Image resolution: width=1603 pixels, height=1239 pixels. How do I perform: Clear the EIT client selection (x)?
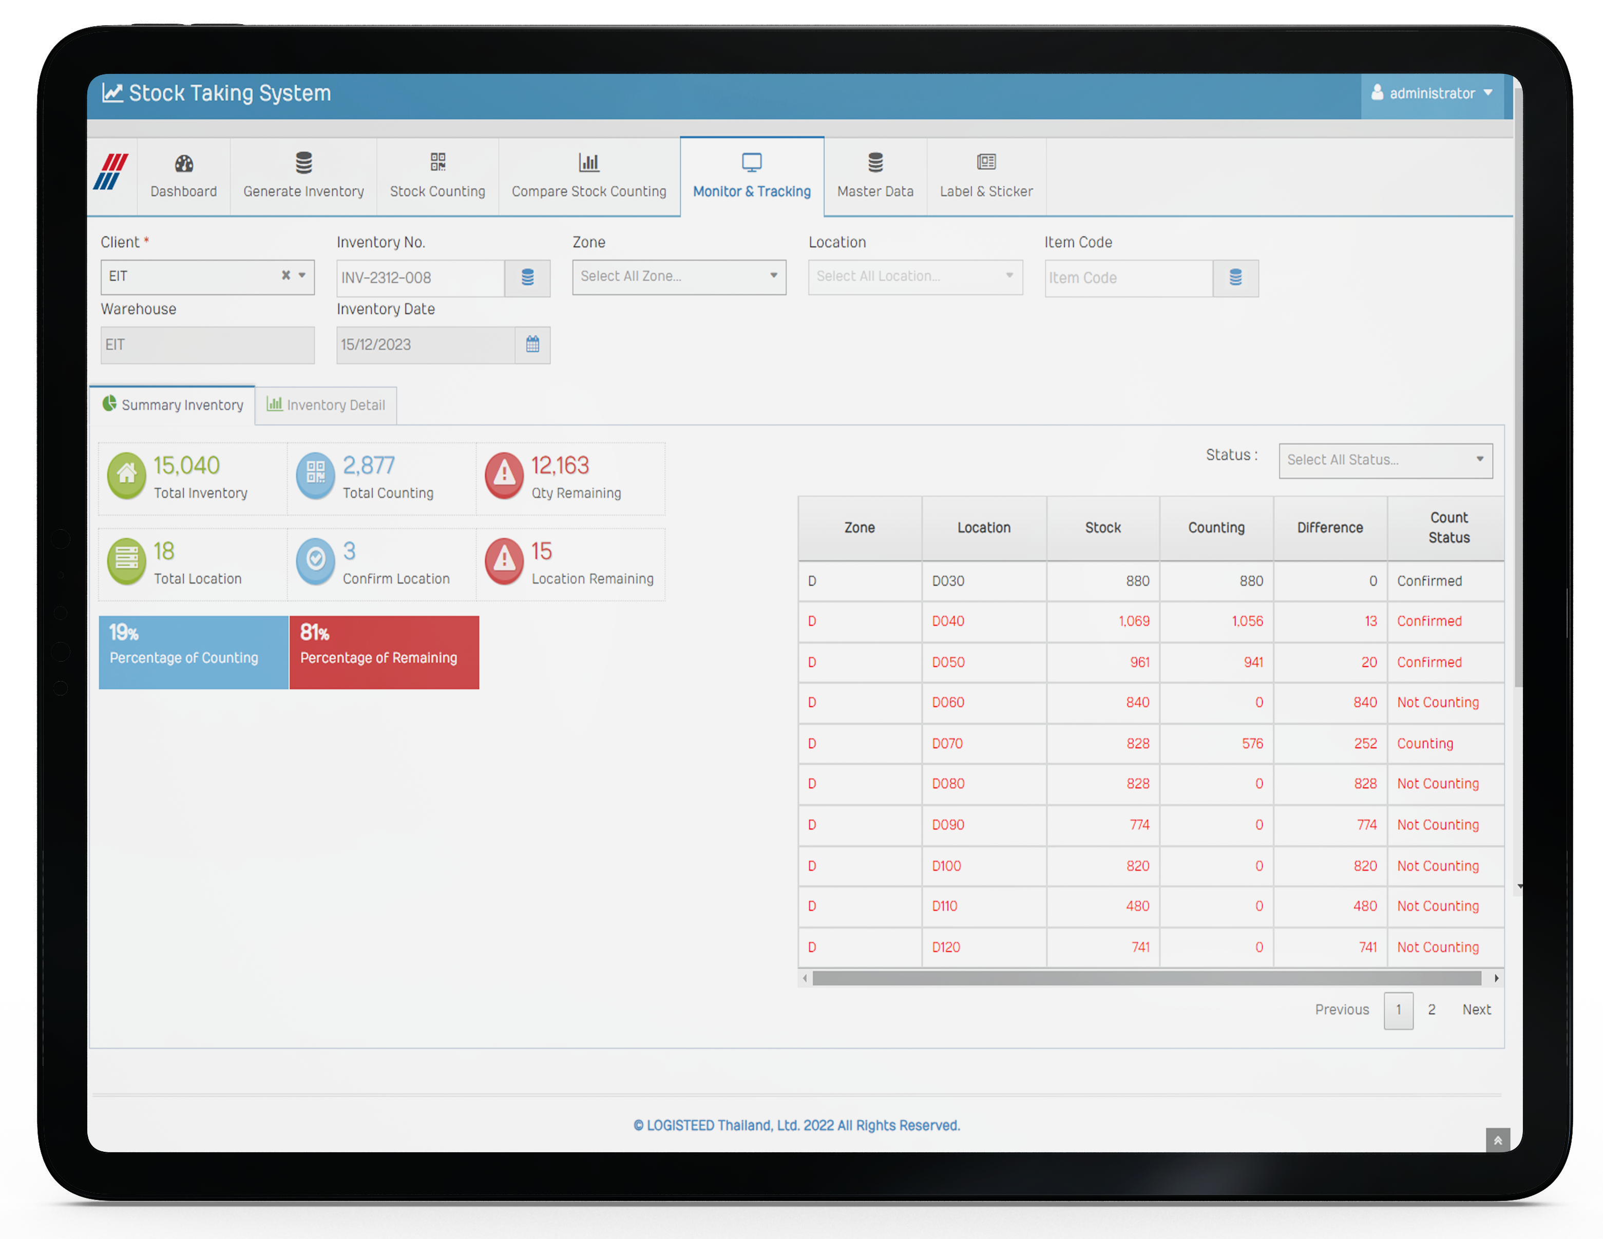[x=285, y=276]
